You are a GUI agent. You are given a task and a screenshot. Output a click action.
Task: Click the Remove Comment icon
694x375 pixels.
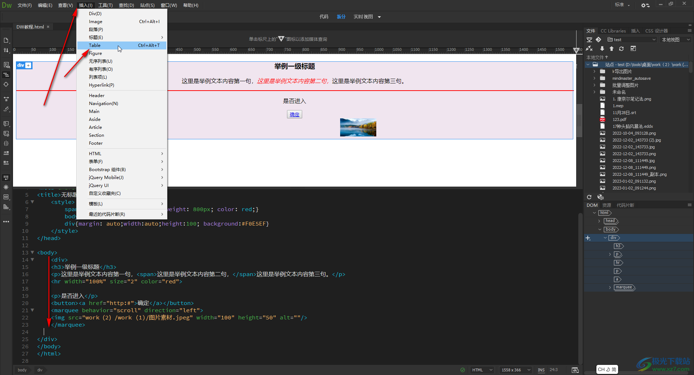6,134
